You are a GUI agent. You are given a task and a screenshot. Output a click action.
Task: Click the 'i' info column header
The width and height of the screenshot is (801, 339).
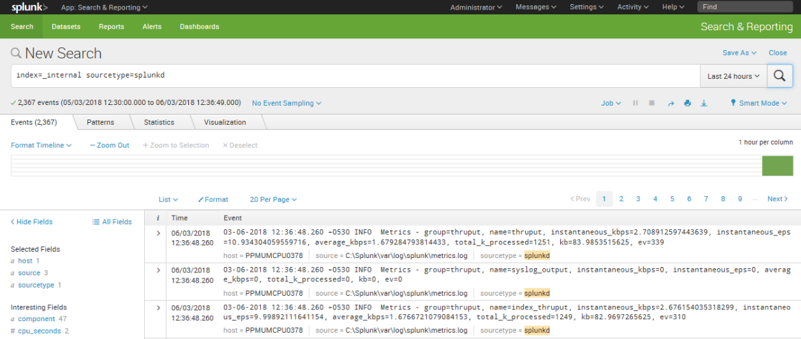[158, 218]
